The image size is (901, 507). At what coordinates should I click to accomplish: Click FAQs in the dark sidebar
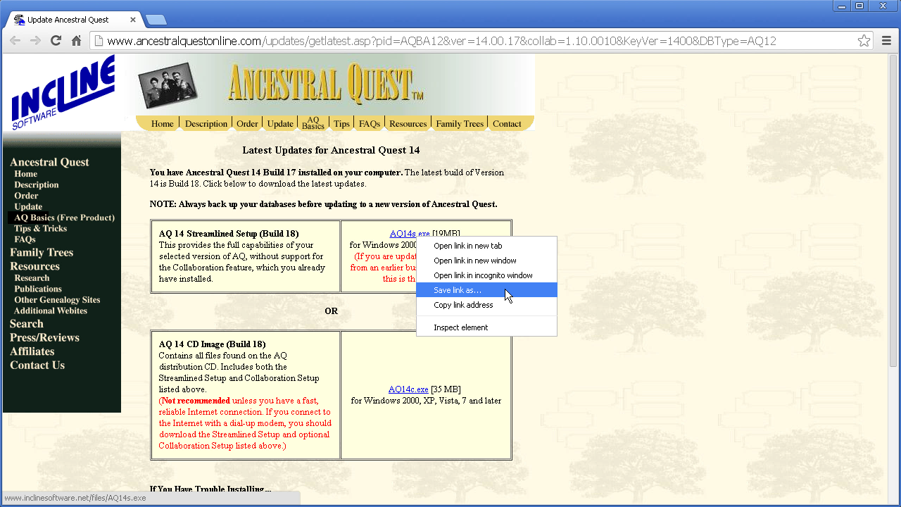point(25,239)
